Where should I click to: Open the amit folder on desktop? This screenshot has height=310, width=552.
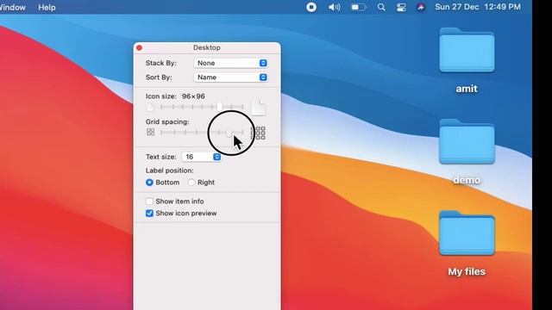(x=467, y=50)
